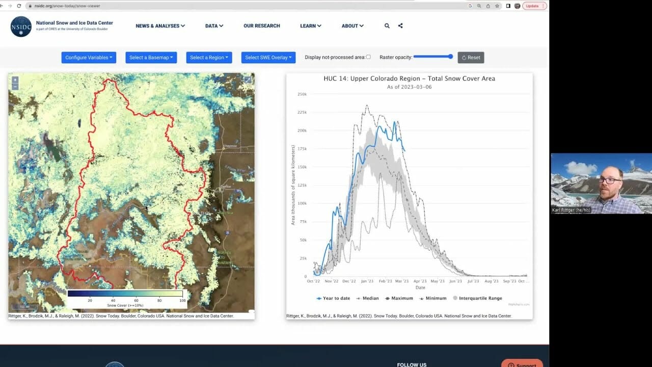Click the browser forward arrow
The height and width of the screenshot is (367, 652).
coord(9,6)
